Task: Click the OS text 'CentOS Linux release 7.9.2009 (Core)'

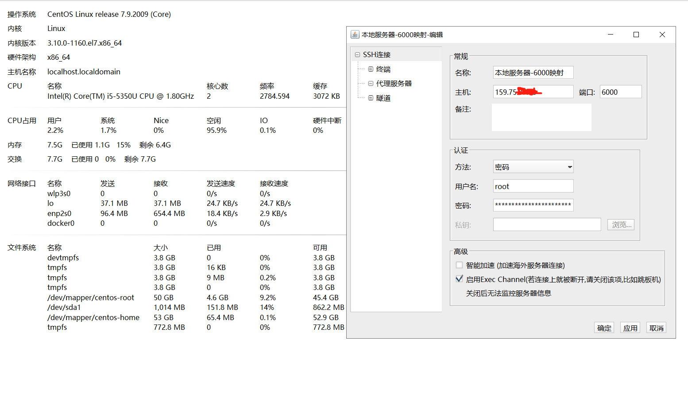Action: 109,14
